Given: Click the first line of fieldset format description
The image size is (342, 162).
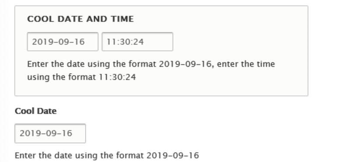Looking at the screenshot, I should (x=151, y=64).
